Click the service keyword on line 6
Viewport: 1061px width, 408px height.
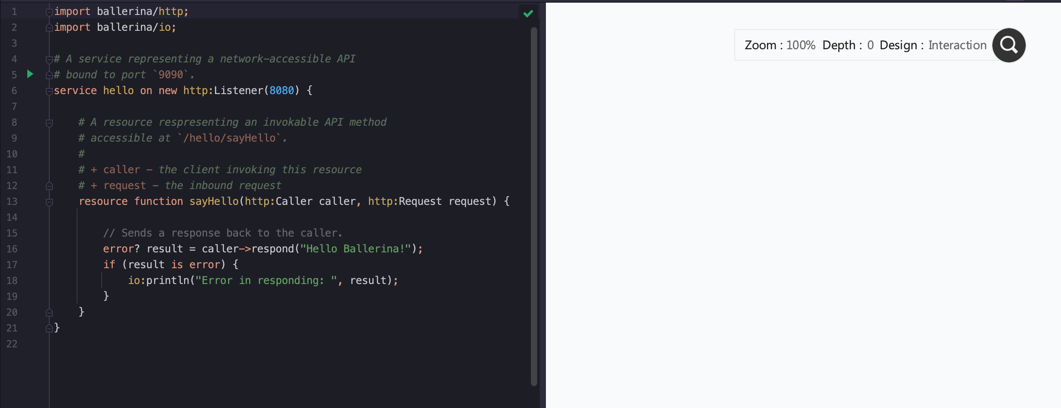coord(75,90)
